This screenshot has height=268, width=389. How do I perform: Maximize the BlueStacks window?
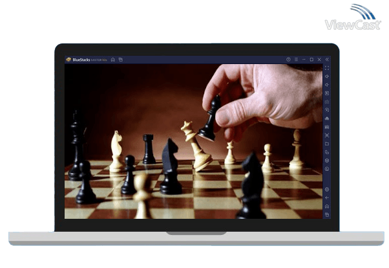[311, 60]
